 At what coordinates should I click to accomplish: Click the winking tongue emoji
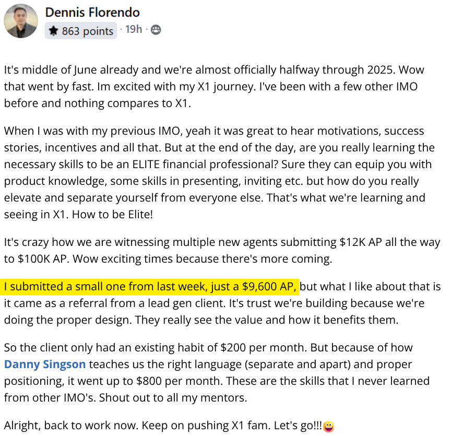click(x=329, y=427)
